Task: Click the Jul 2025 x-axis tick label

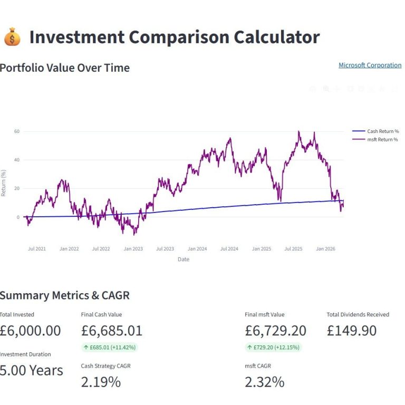Action: click(294, 248)
